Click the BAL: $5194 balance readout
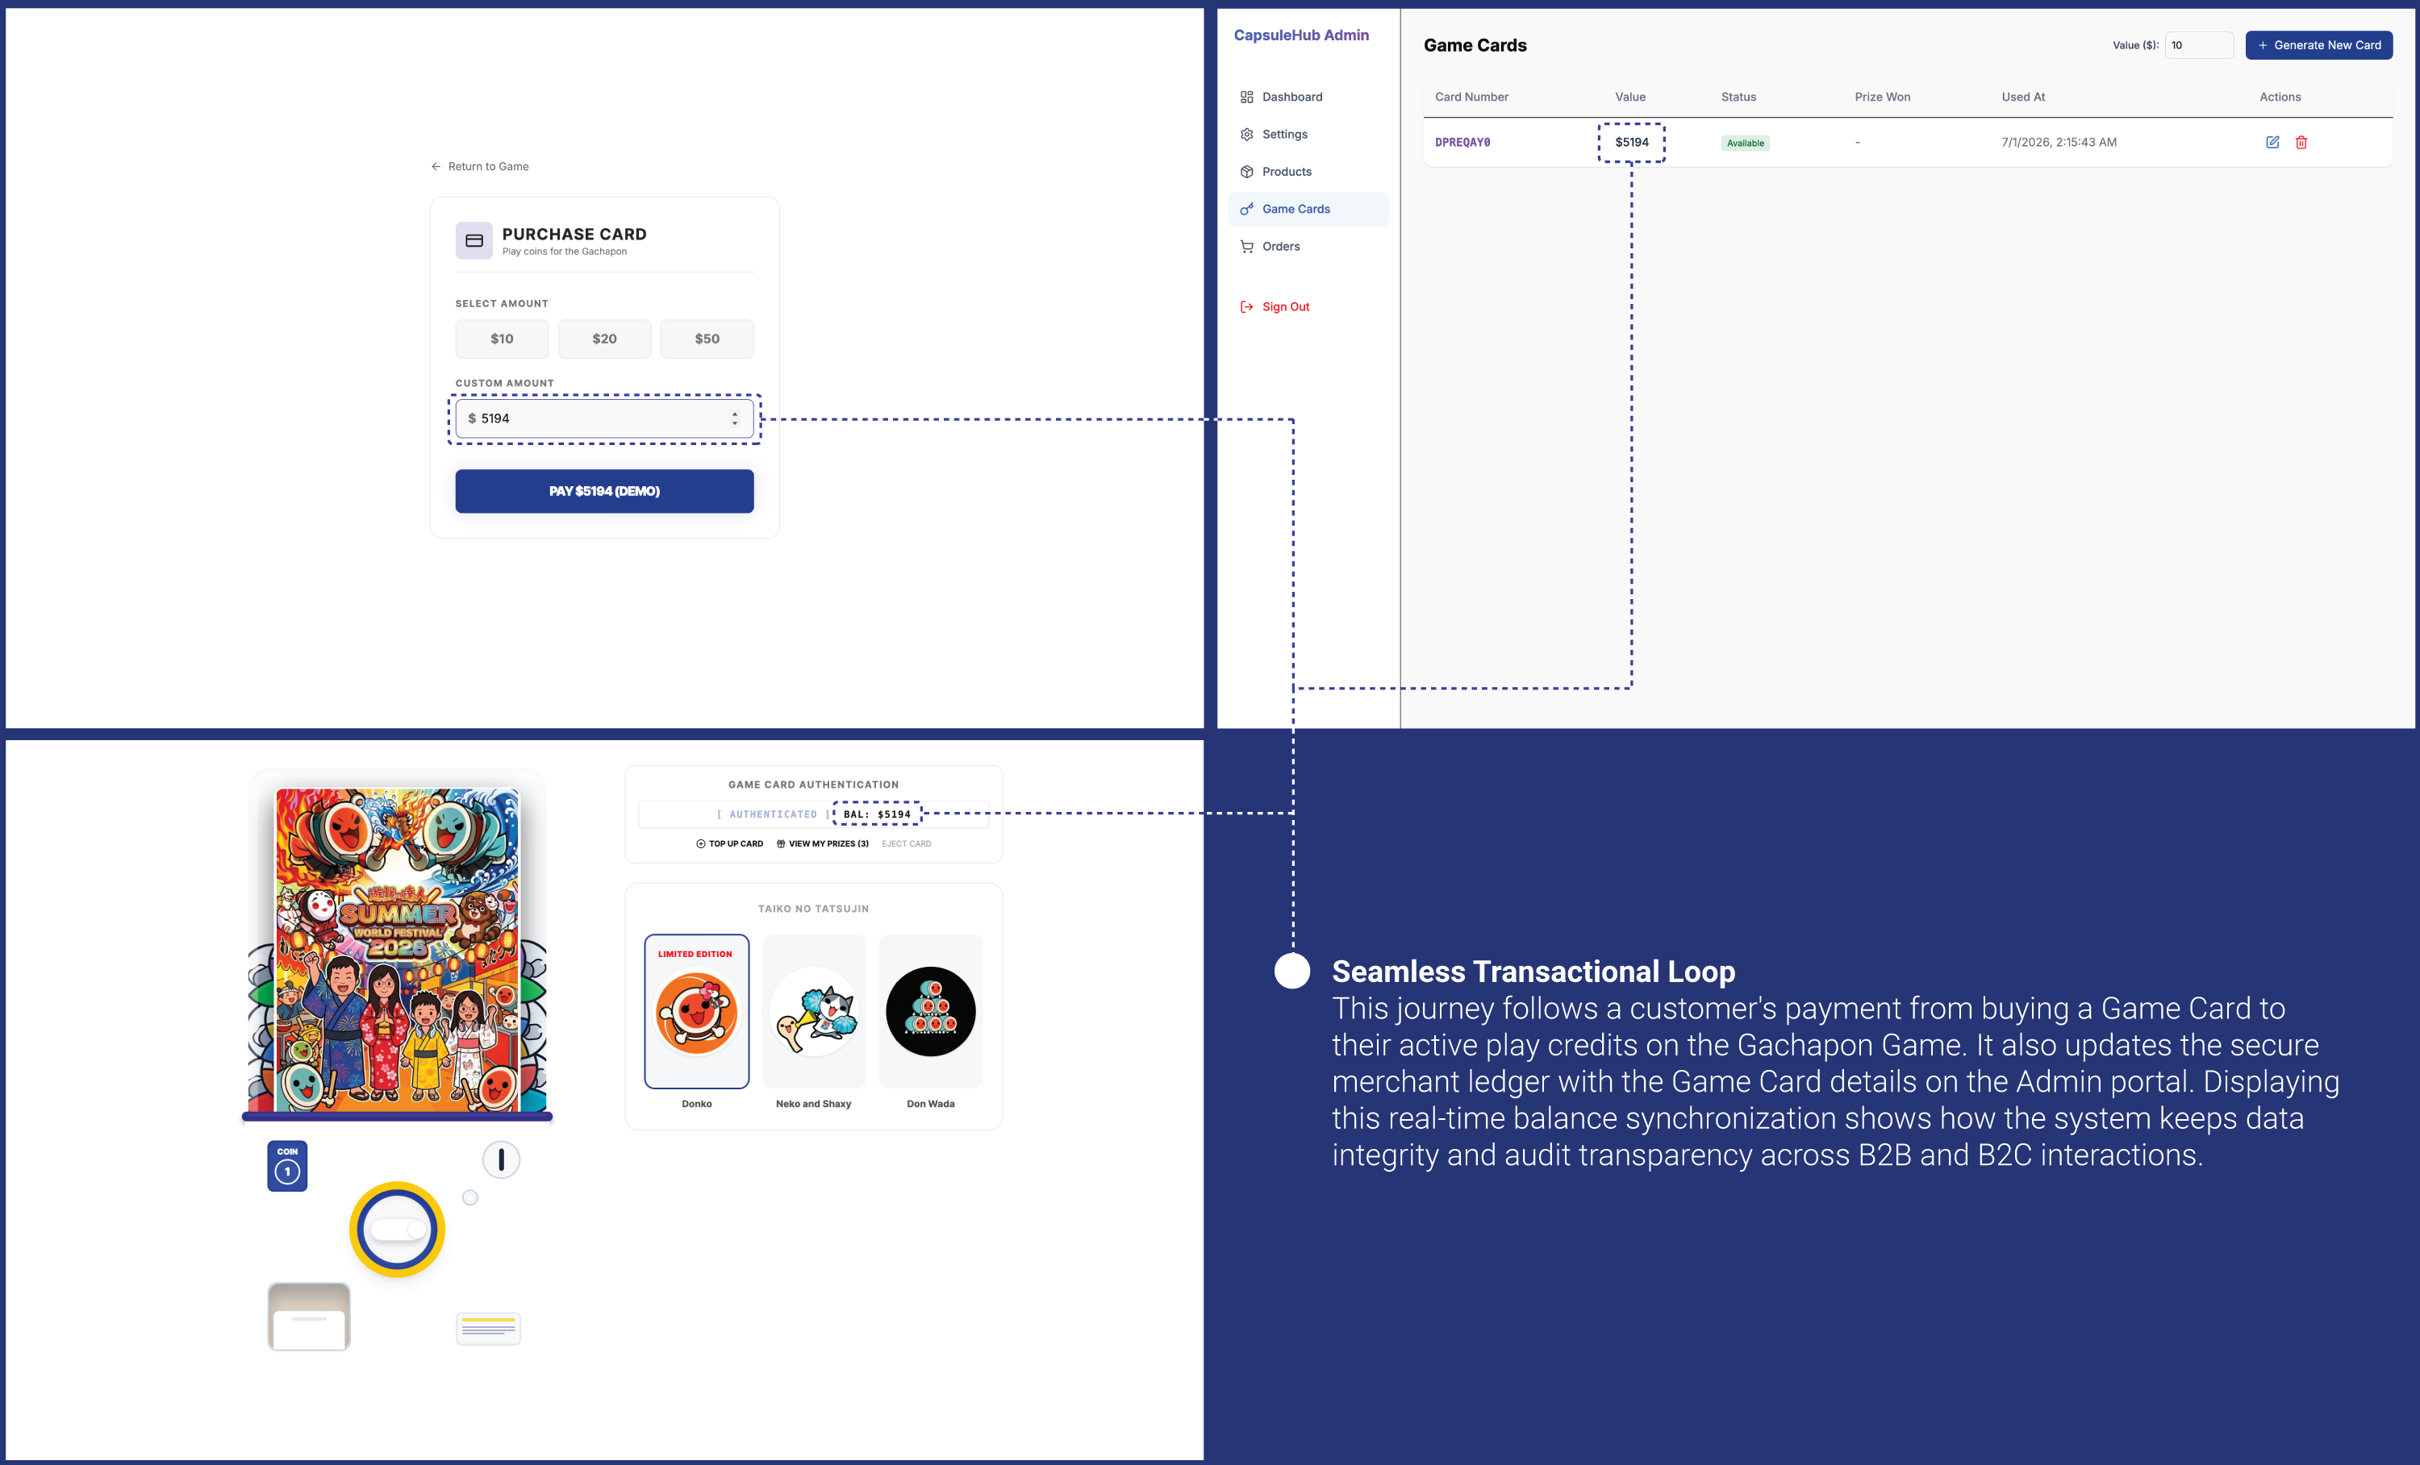Image resolution: width=2420 pixels, height=1465 pixels. [x=877, y=814]
